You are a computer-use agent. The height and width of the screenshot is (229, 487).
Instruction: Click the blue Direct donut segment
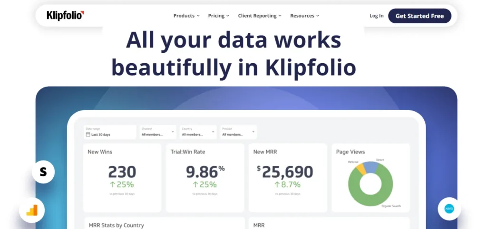click(x=371, y=167)
